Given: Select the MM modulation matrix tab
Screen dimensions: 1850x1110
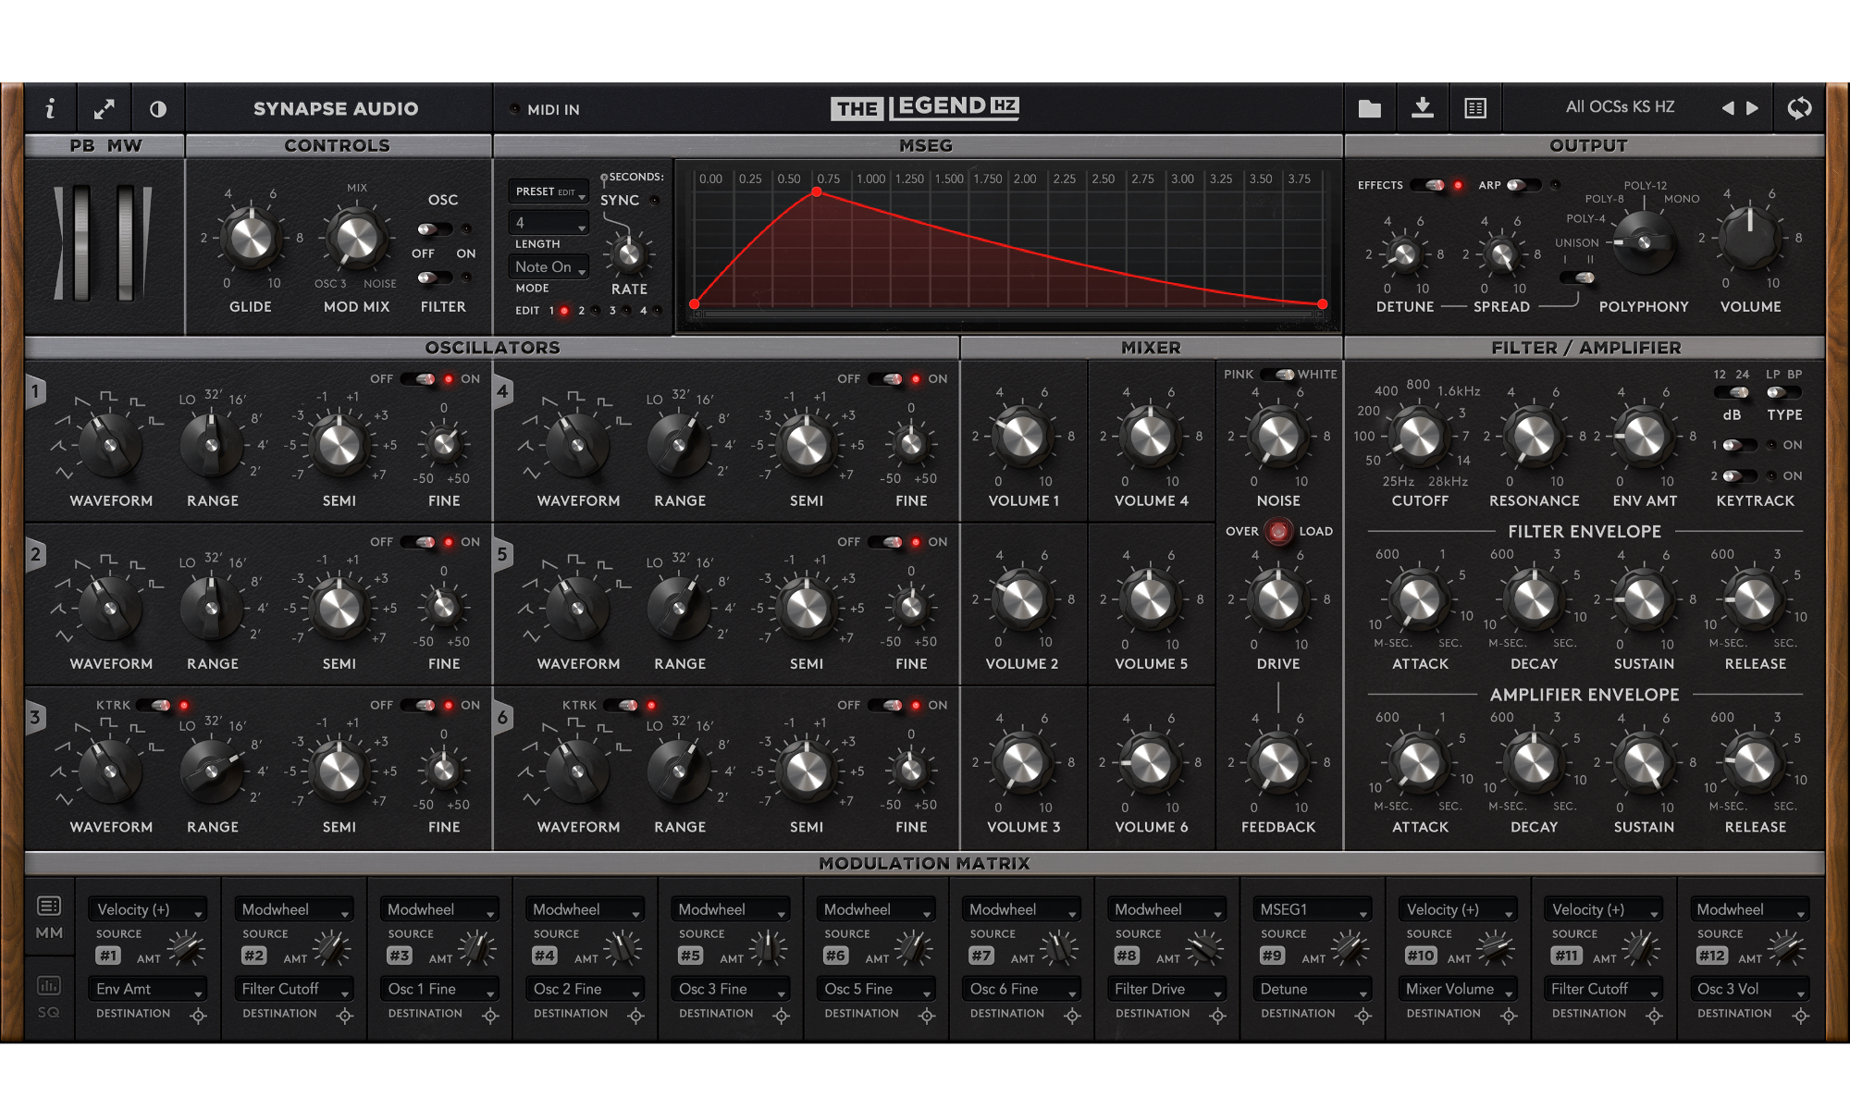Looking at the screenshot, I should coord(49,917).
